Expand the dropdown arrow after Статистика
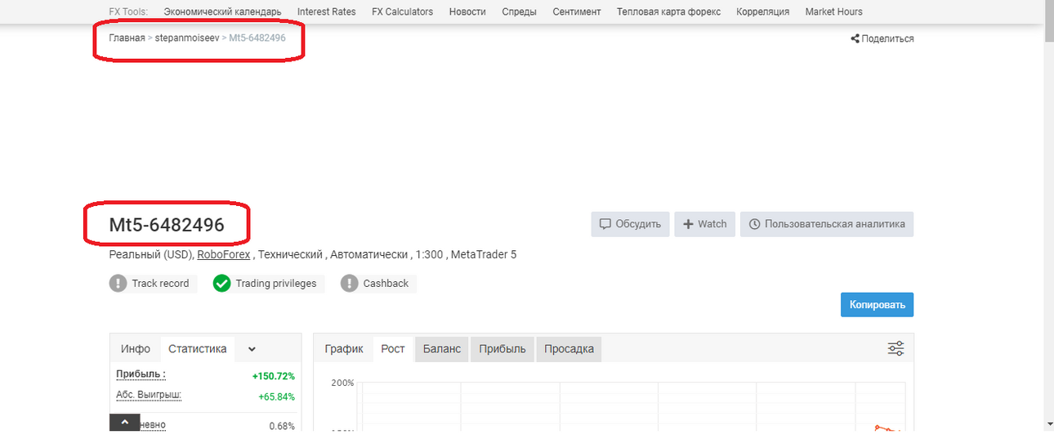 click(252, 349)
